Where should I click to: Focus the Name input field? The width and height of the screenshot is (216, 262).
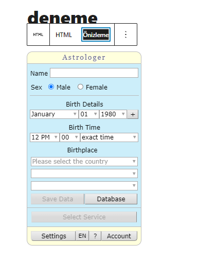[94, 73]
